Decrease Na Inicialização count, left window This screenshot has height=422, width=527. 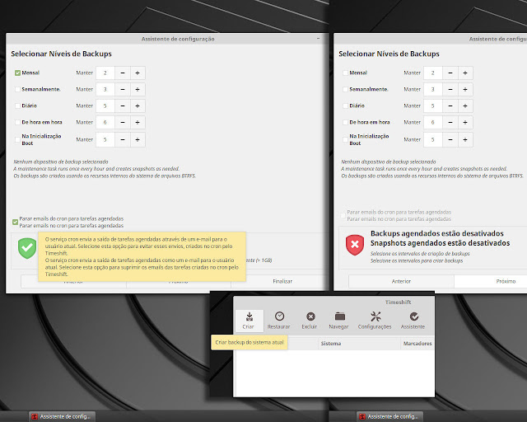coord(123,139)
